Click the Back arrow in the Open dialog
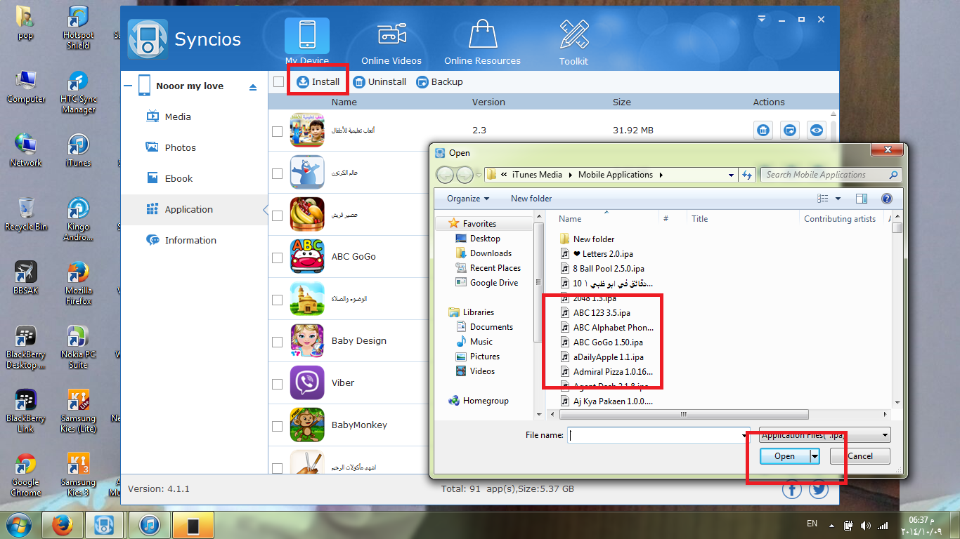This screenshot has width=960, height=539. pos(445,175)
